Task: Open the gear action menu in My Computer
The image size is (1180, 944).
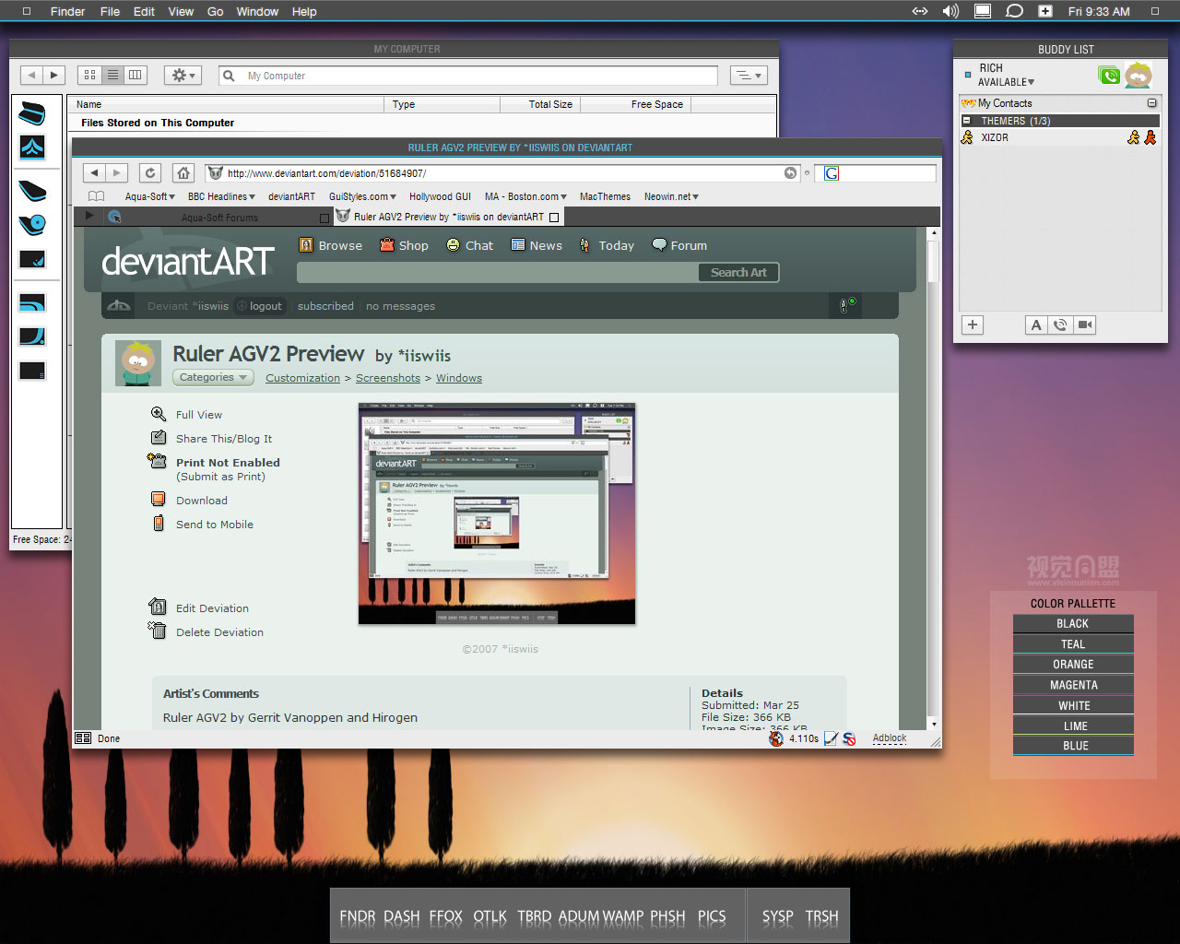Action: pyautogui.click(x=183, y=75)
